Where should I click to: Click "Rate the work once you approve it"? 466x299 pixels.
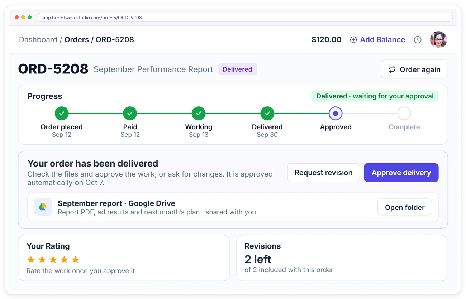point(81,271)
